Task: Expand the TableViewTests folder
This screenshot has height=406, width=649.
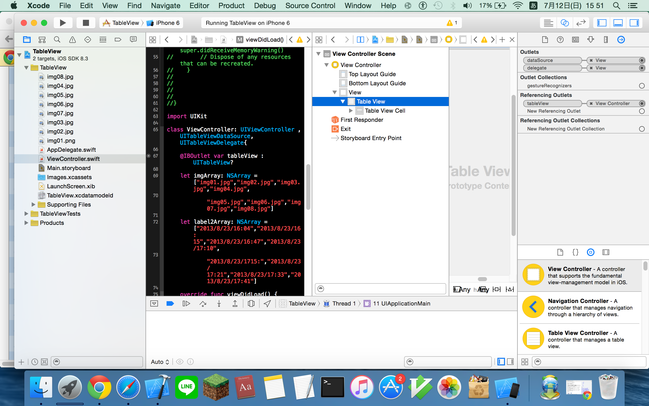Action: tap(26, 214)
